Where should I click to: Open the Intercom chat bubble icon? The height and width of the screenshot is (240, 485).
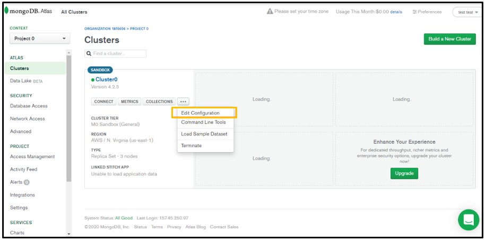click(x=468, y=220)
